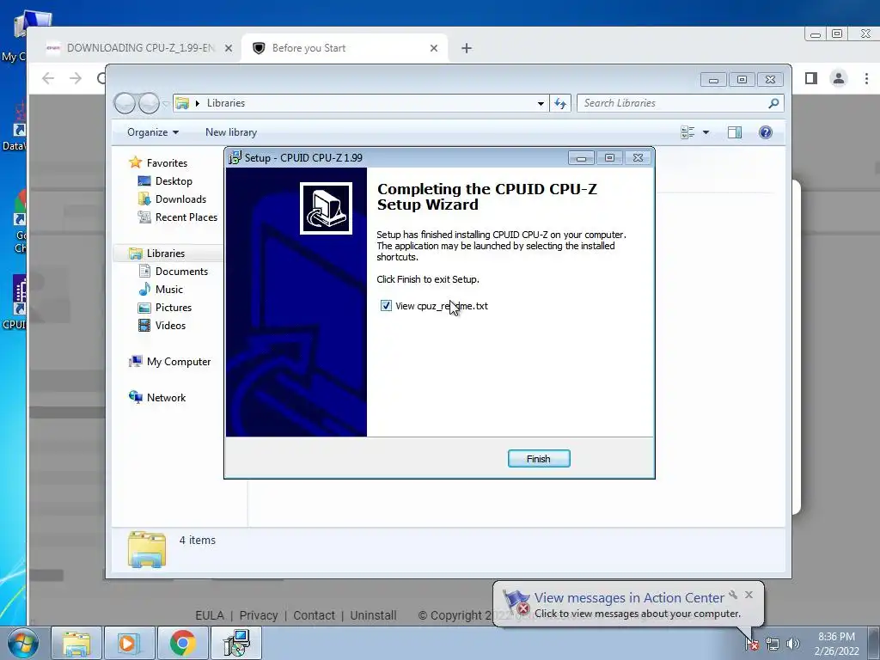This screenshot has height=660, width=880.
Task: Click the change view icon in Explorer
Action: pos(687,132)
